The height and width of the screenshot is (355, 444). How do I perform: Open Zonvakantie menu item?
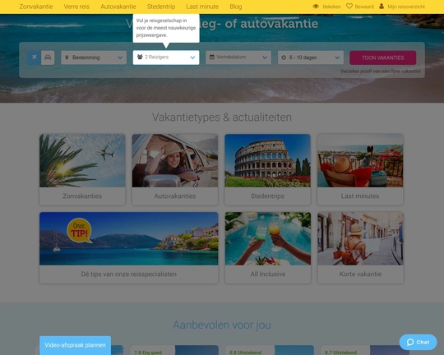click(36, 7)
